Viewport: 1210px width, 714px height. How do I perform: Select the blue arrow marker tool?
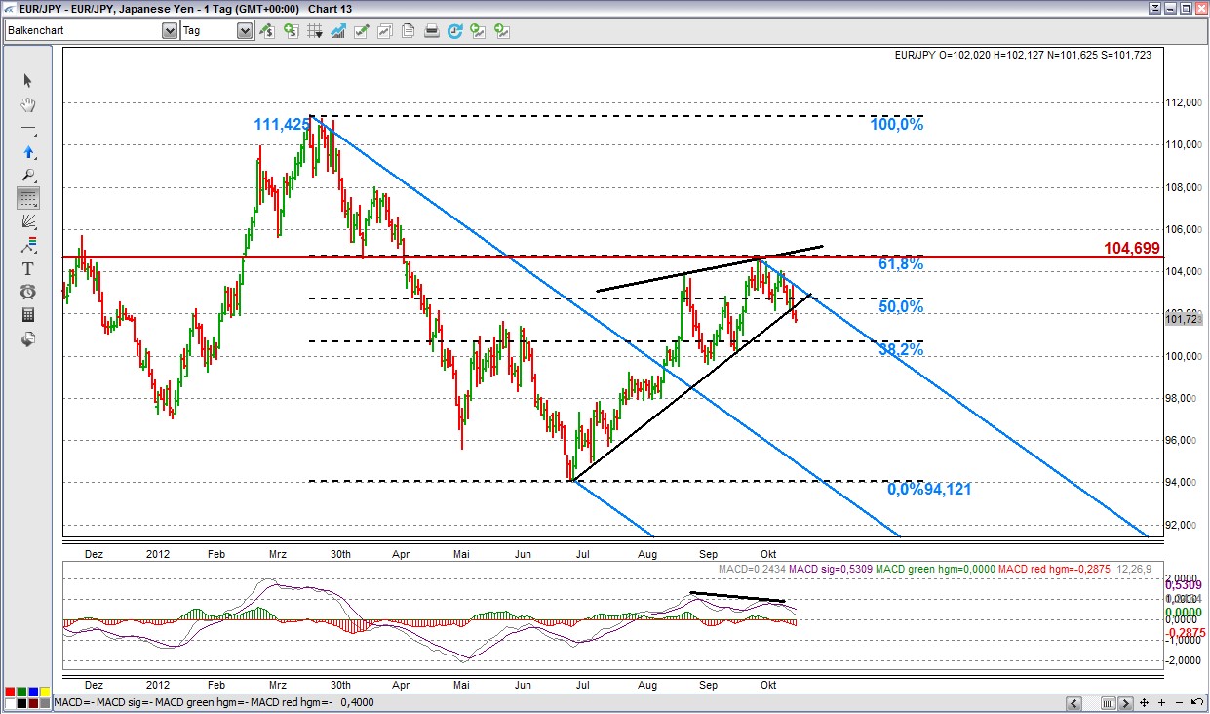pyautogui.click(x=28, y=152)
